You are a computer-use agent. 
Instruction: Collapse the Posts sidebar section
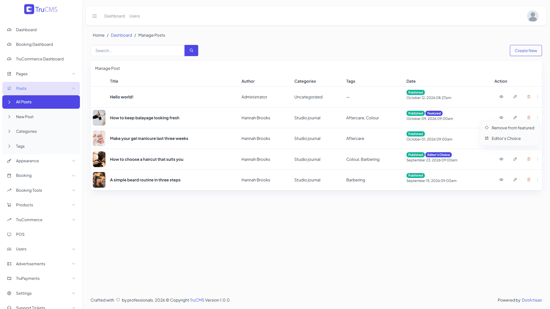pyautogui.click(x=41, y=88)
